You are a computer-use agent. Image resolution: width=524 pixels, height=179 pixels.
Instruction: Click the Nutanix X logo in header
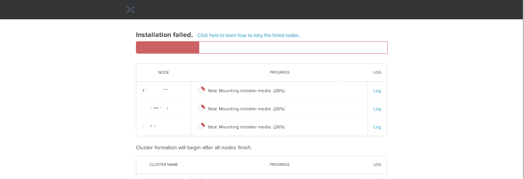[131, 10]
